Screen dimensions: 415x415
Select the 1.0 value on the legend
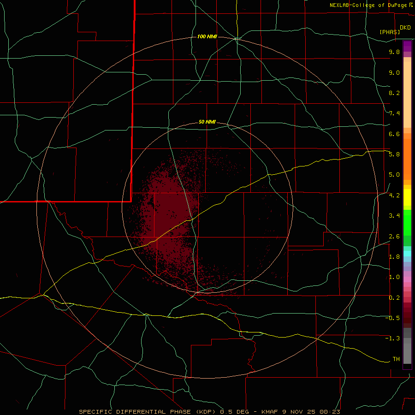[x=394, y=277]
